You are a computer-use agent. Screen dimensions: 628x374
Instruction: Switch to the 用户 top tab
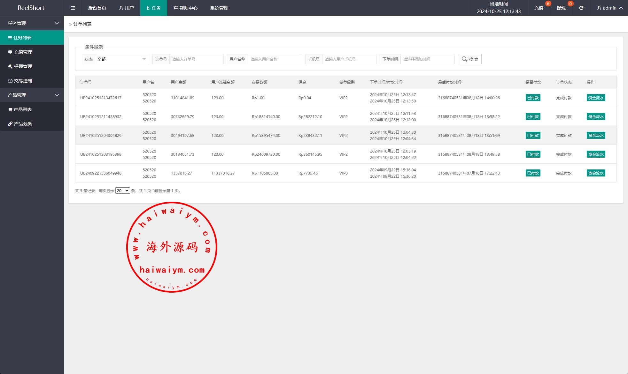(x=126, y=8)
